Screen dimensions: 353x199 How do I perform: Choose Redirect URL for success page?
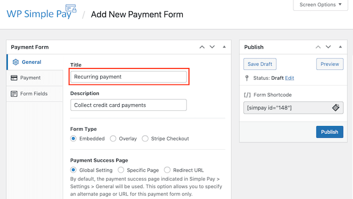point(167,170)
